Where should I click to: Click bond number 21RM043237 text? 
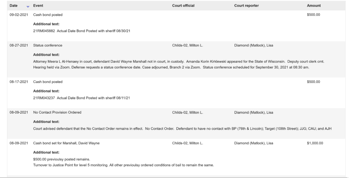tap(44, 98)
